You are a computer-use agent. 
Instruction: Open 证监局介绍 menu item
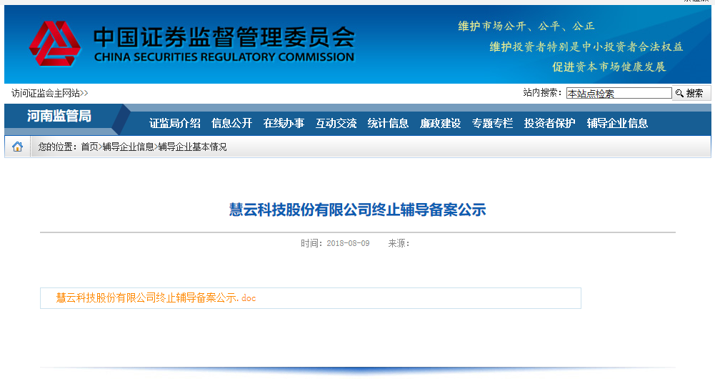coord(175,123)
